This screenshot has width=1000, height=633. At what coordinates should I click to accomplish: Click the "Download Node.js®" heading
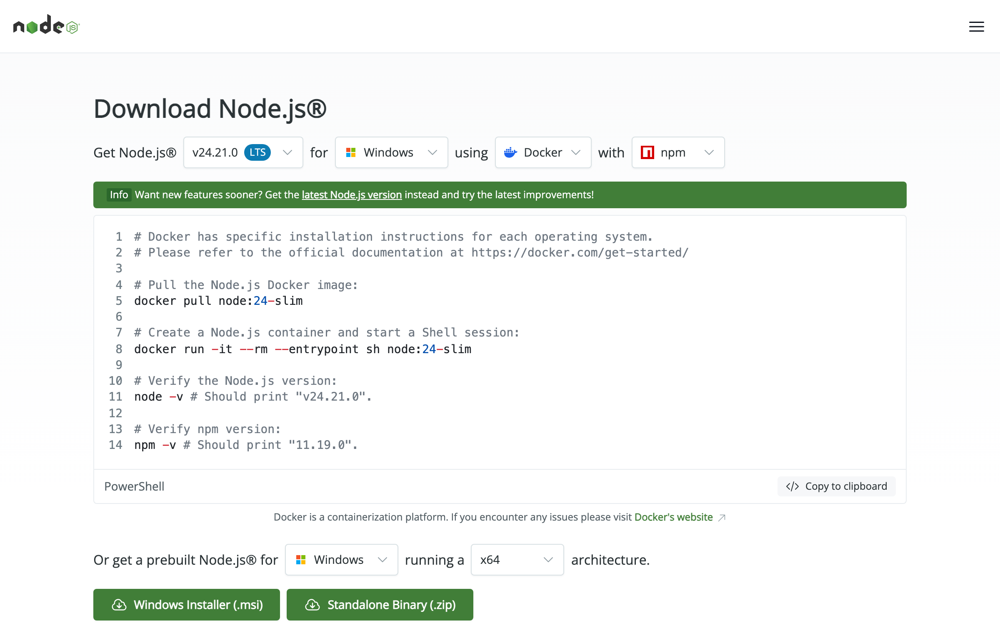pos(210,109)
